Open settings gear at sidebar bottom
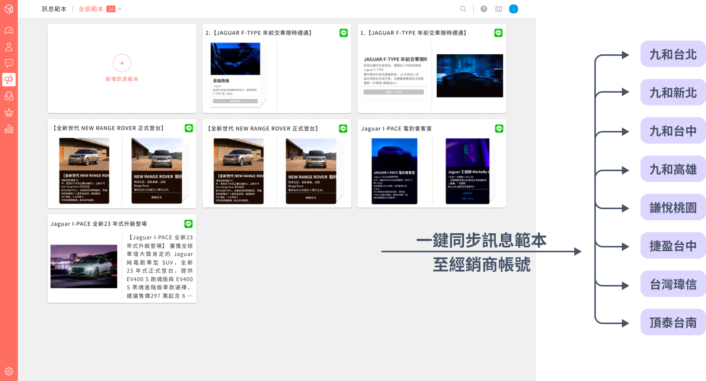The image size is (706, 381). [x=9, y=371]
